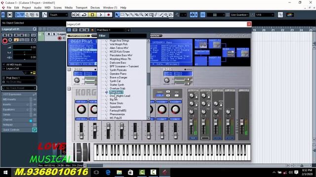Open the Devices menu
The width and height of the screenshot is (316, 177).
(x=95, y=8)
